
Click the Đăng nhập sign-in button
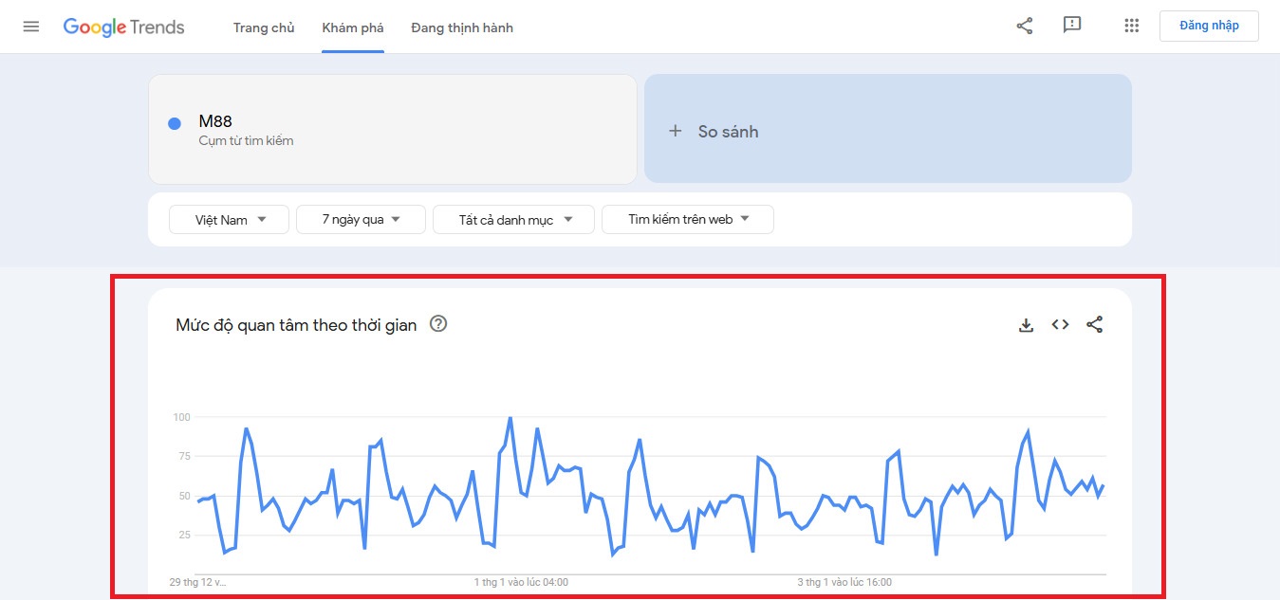click(1209, 26)
